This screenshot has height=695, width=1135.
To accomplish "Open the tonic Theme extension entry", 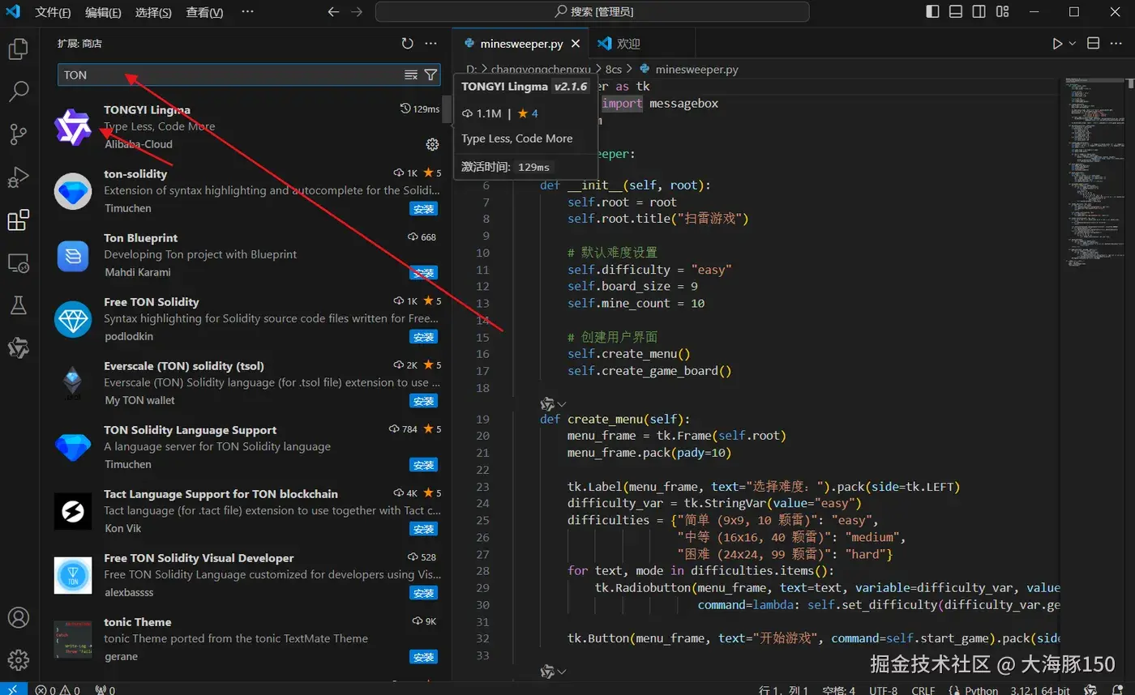I will pos(246,639).
